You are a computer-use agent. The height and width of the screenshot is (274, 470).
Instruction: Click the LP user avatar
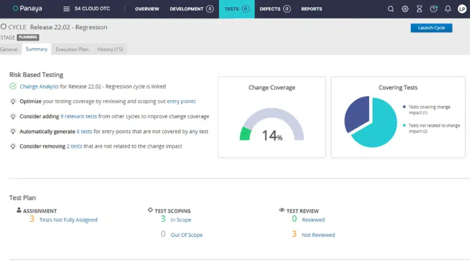462,9
